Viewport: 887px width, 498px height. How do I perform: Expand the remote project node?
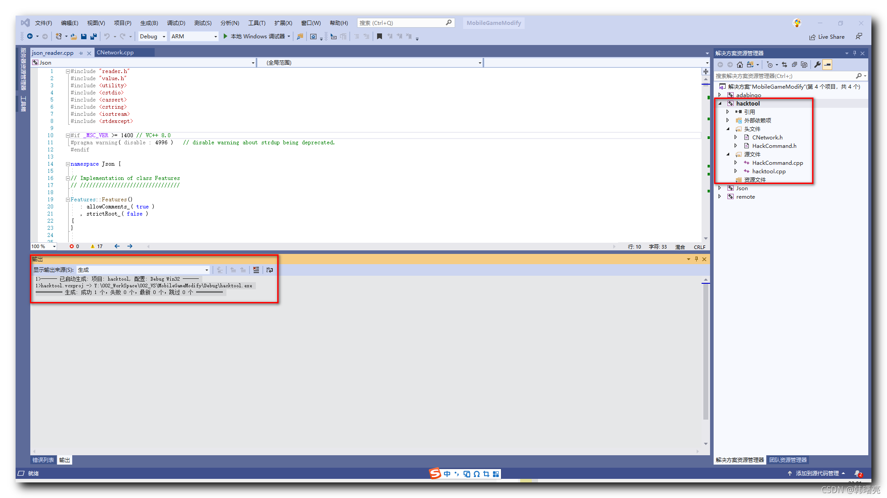[x=720, y=196]
